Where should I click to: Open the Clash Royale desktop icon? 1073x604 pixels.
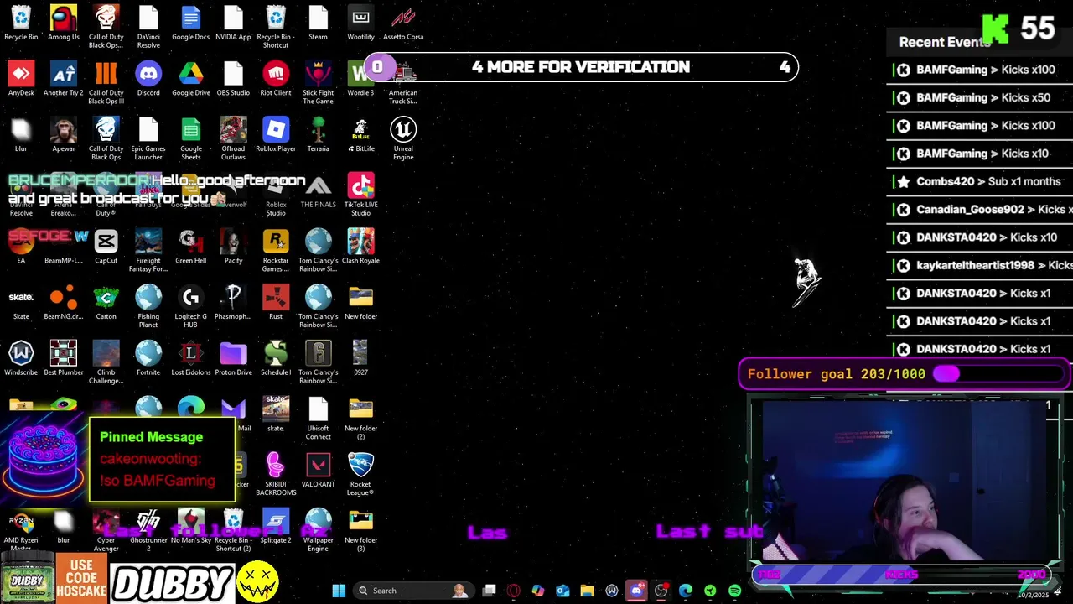[x=360, y=247]
